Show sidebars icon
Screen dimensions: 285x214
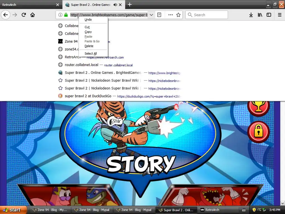(269, 15)
